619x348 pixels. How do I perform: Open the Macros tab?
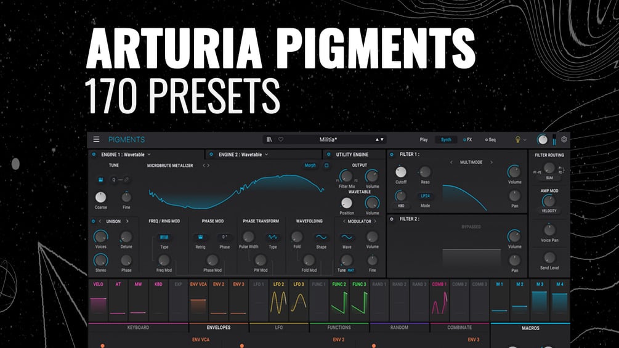(530, 328)
